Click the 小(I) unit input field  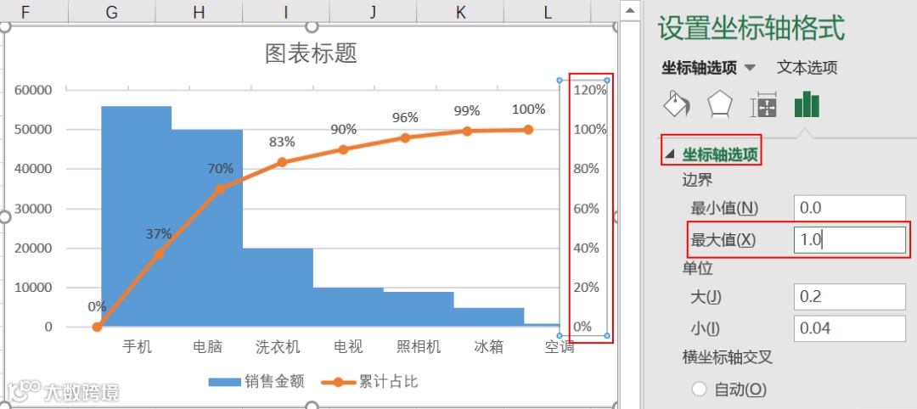(850, 328)
